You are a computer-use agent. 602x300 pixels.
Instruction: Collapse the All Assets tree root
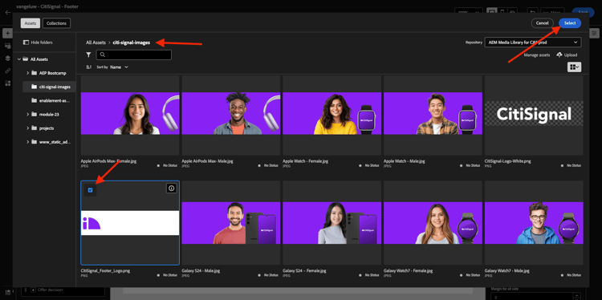tap(19, 59)
